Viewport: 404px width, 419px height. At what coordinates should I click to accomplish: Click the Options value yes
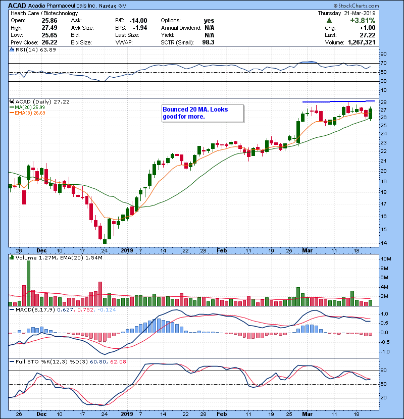[209, 21]
